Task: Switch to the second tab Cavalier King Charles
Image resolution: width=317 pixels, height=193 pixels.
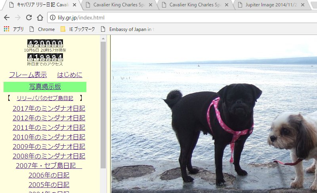Action: point(118,5)
